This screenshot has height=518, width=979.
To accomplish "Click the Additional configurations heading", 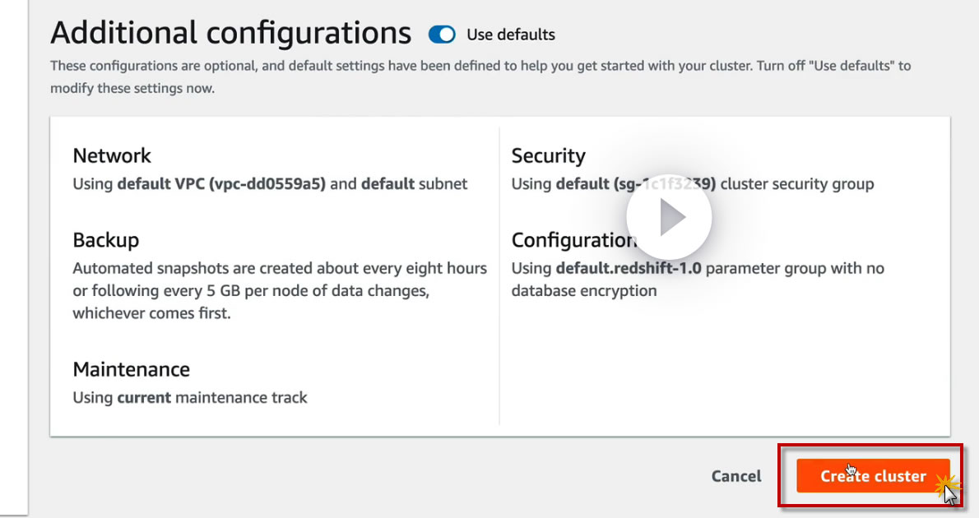I will pyautogui.click(x=230, y=33).
